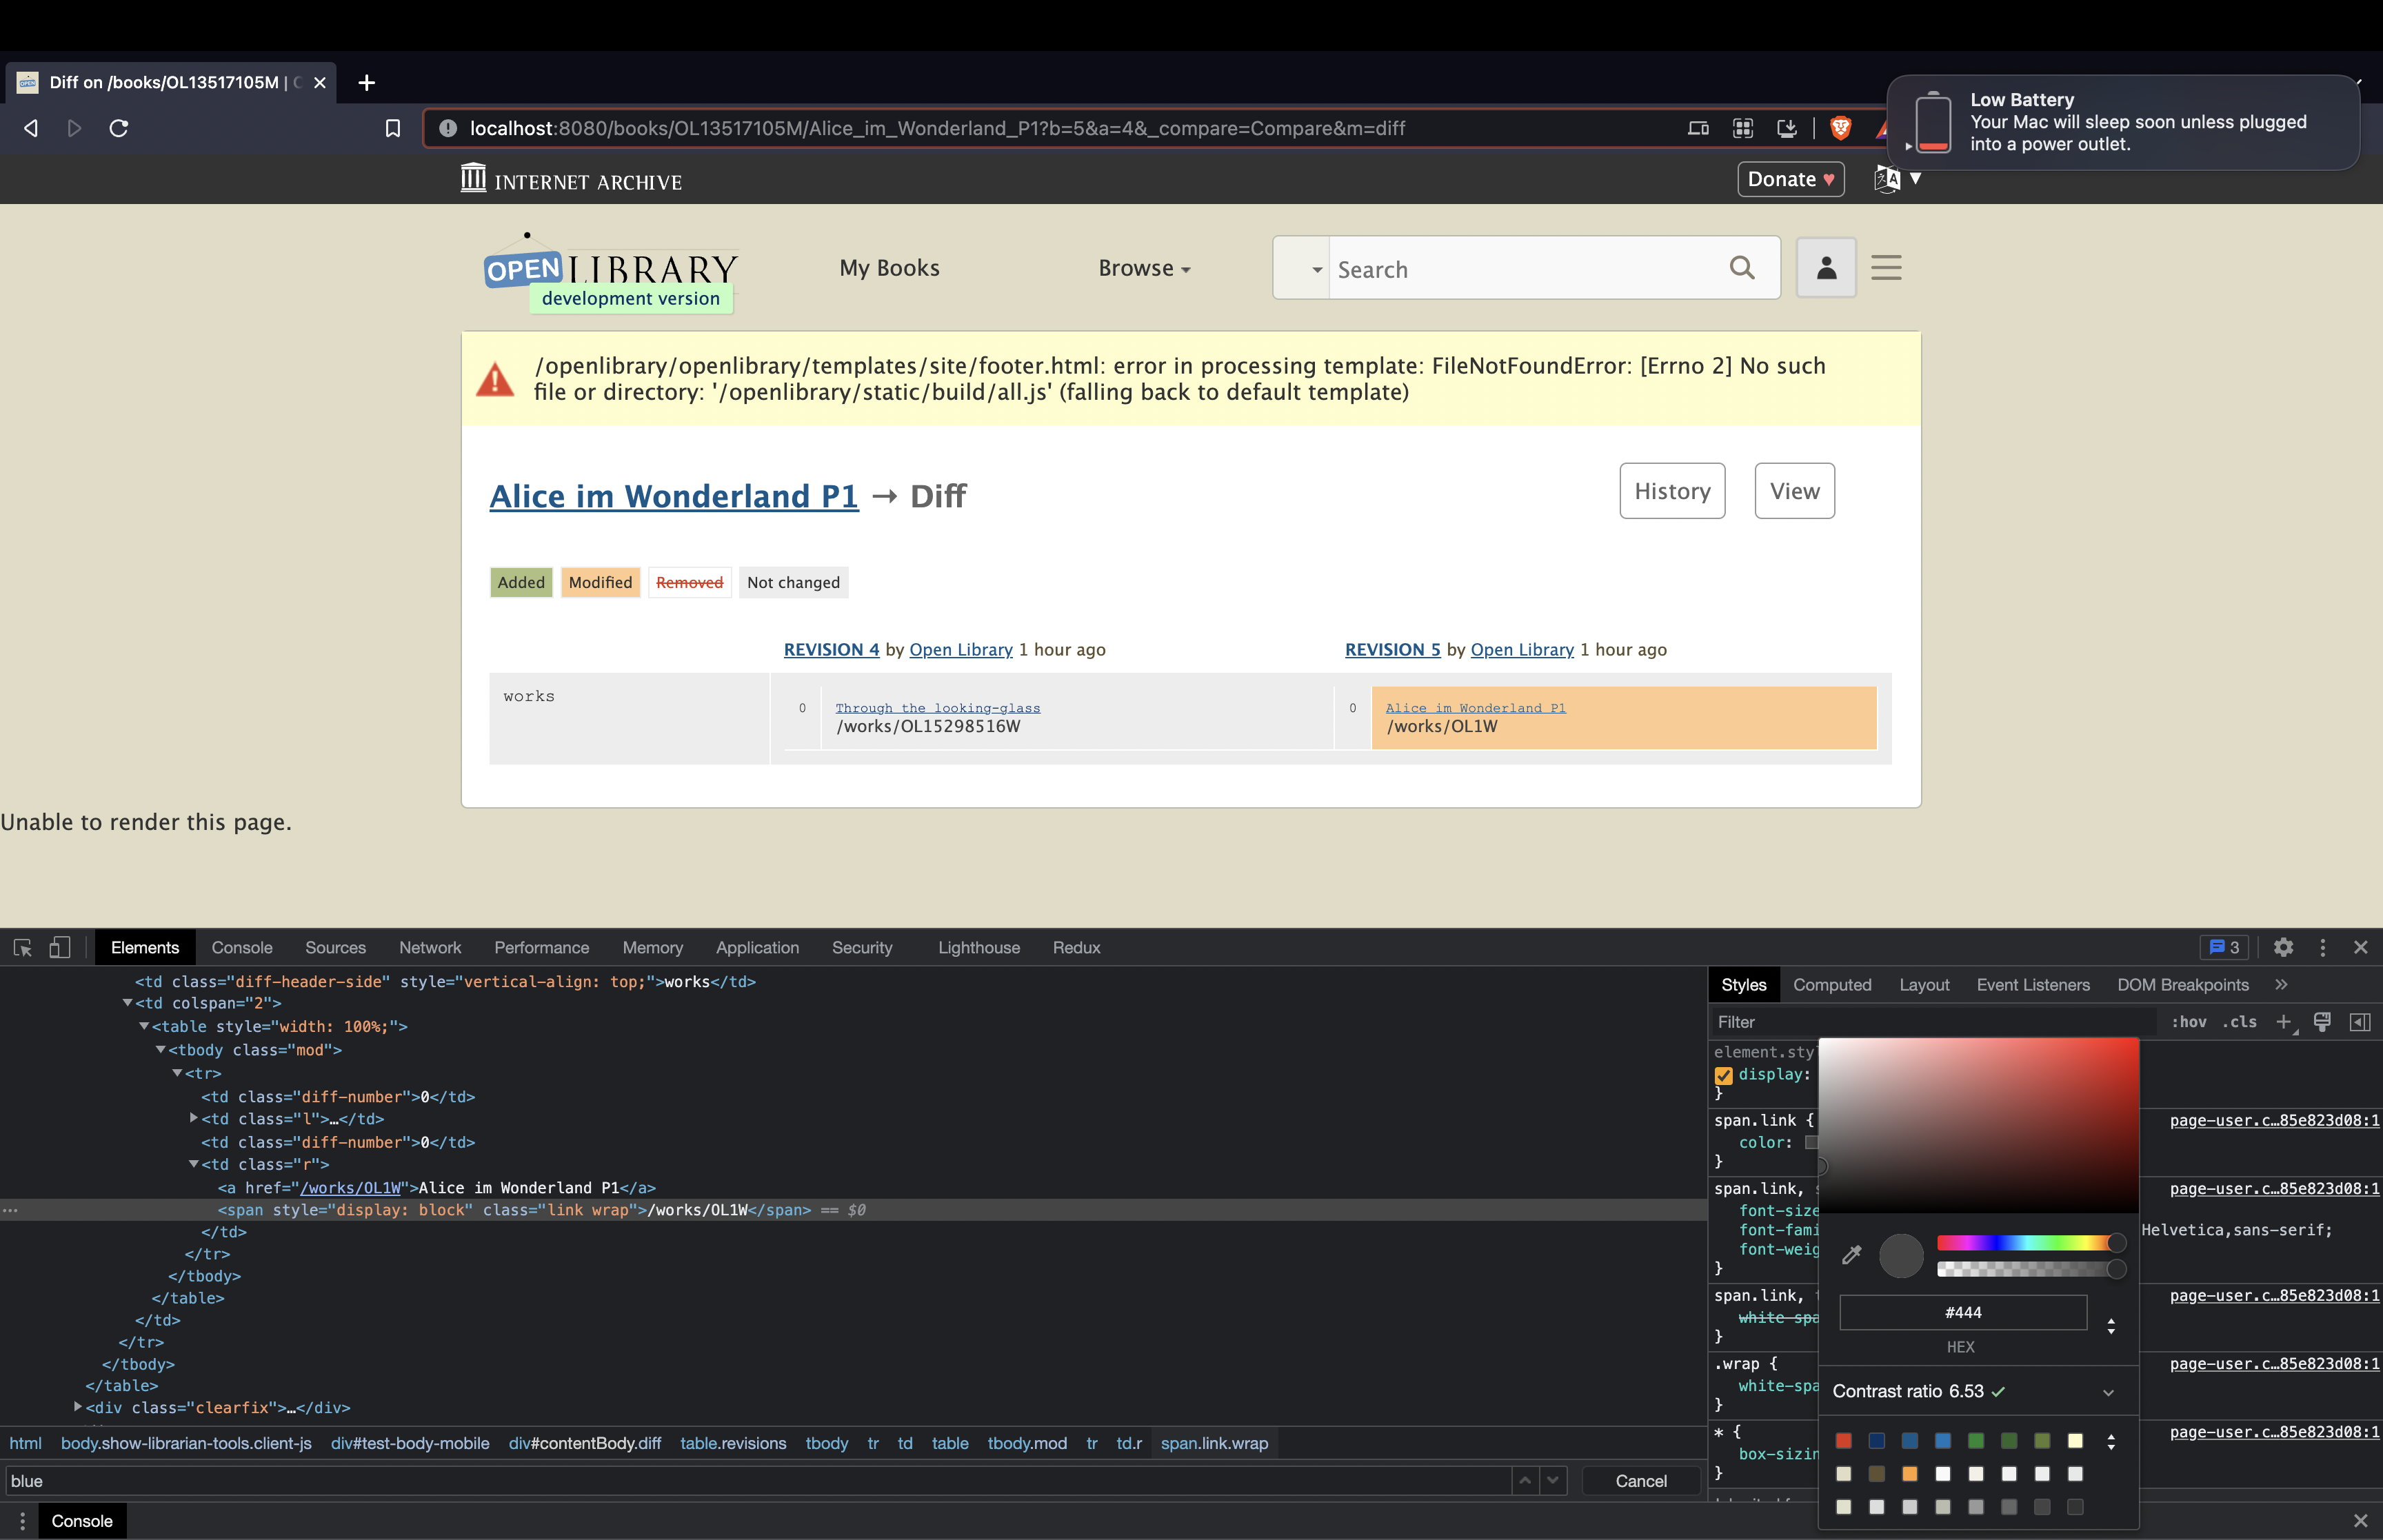The image size is (2383, 1540).
Task: Show more Styles sidebar tabs chevron
Action: (2281, 985)
